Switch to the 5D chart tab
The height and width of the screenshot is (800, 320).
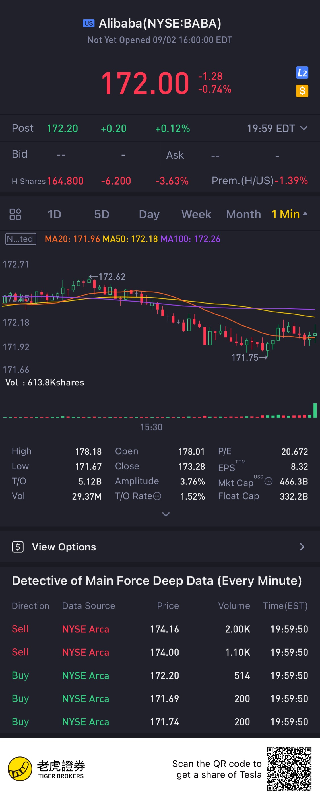pos(102,214)
